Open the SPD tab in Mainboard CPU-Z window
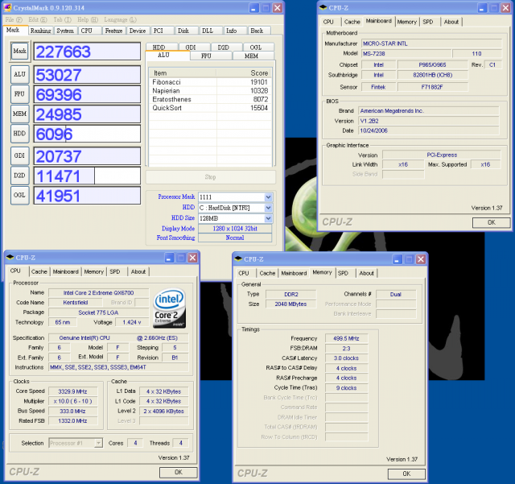This screenshot has width=515, height=484. coord(428,22)
